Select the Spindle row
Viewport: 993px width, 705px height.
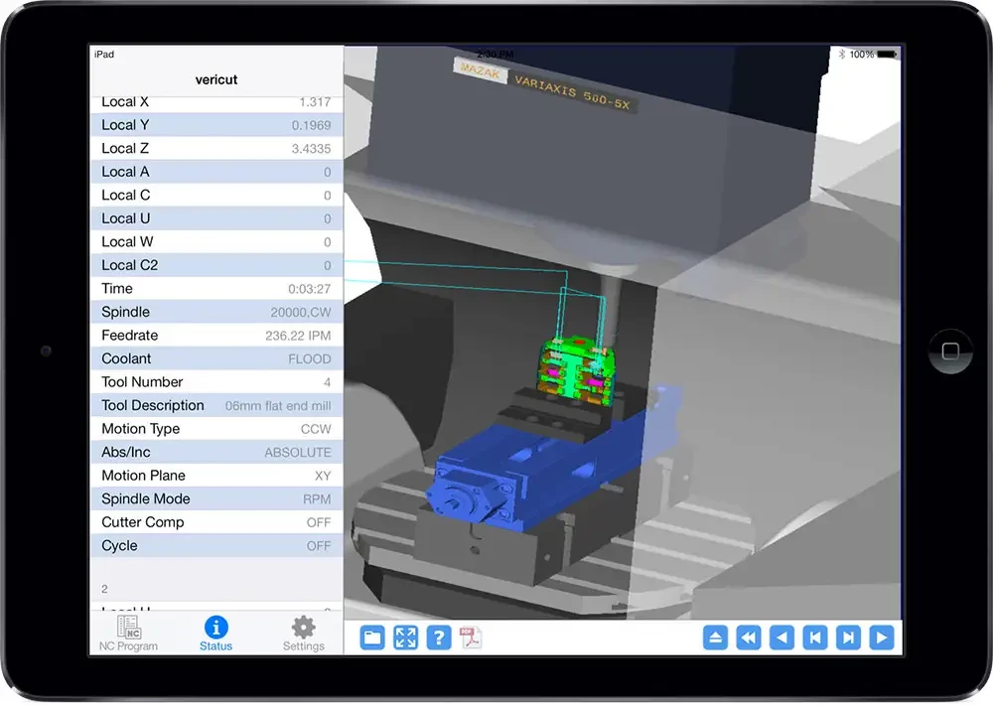(216, 312)
